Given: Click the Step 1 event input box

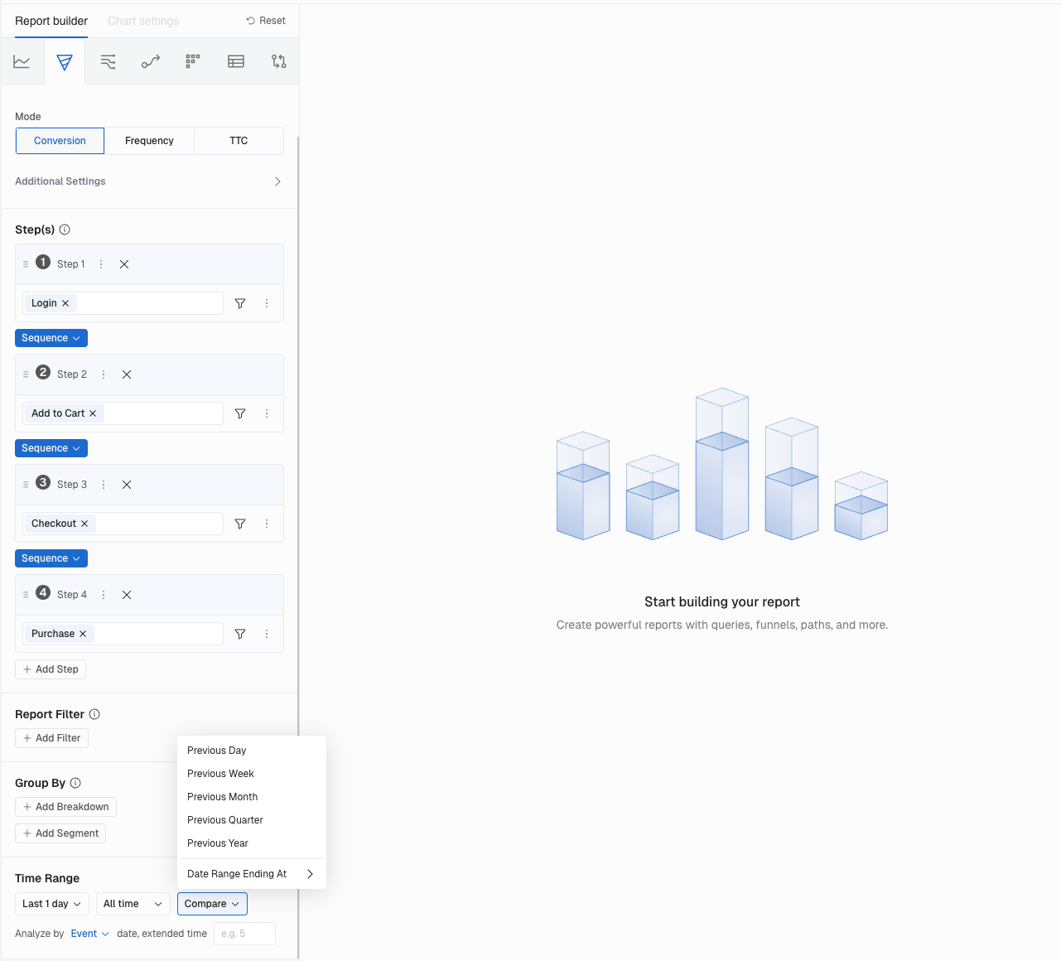Looking at the screenshot, I should [x=123, y=303].
